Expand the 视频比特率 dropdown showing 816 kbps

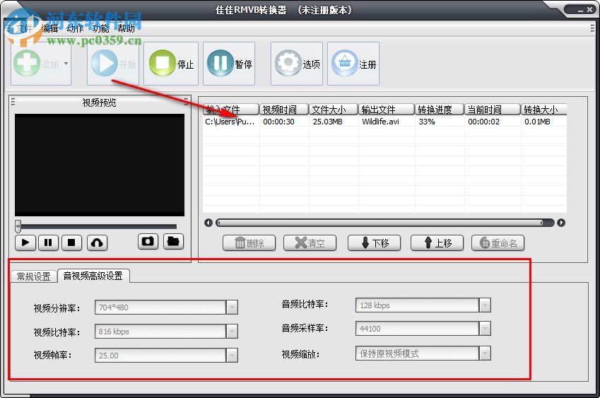tap(232, 332)
